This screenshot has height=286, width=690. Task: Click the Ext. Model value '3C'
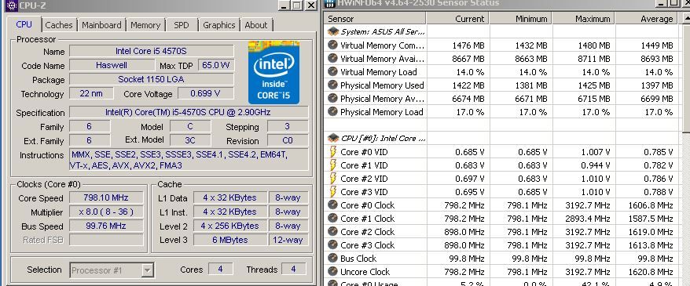coord(190,140)
